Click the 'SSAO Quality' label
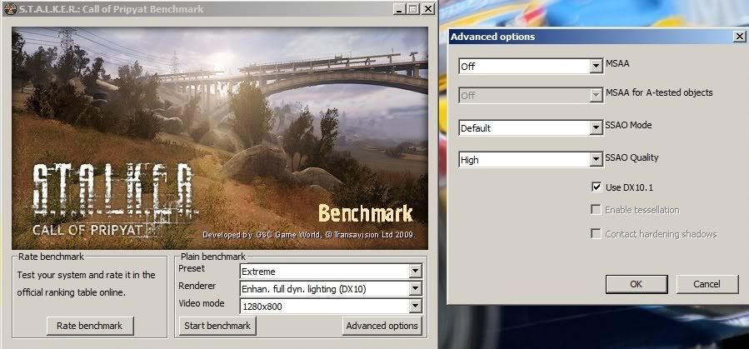Viewport: 749px width, 349px height. [x=632, y=157]
